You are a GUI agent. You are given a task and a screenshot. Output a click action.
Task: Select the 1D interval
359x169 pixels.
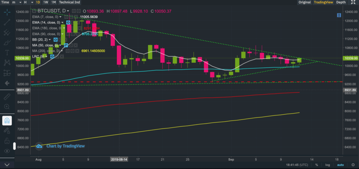[x=38, y=2]
